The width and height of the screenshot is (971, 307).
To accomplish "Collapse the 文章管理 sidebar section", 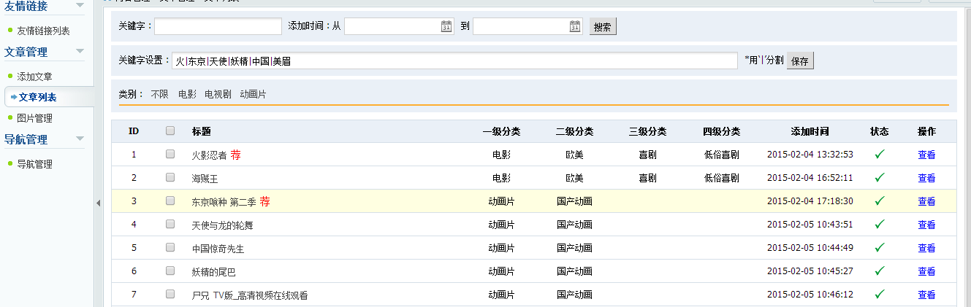I will [80, 52].
